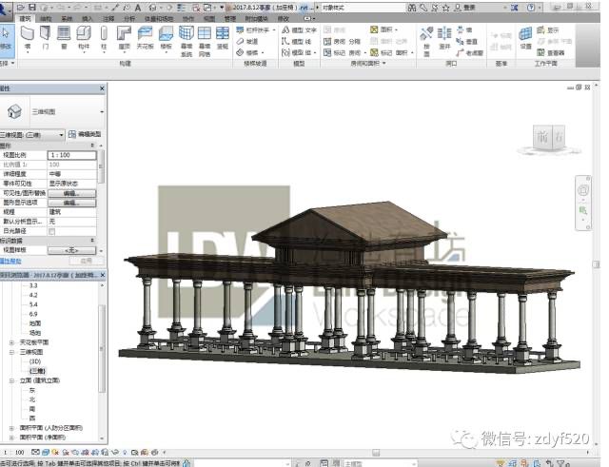
Task: Expand the 天花板平面 tree node
Action: coord(11,342)
